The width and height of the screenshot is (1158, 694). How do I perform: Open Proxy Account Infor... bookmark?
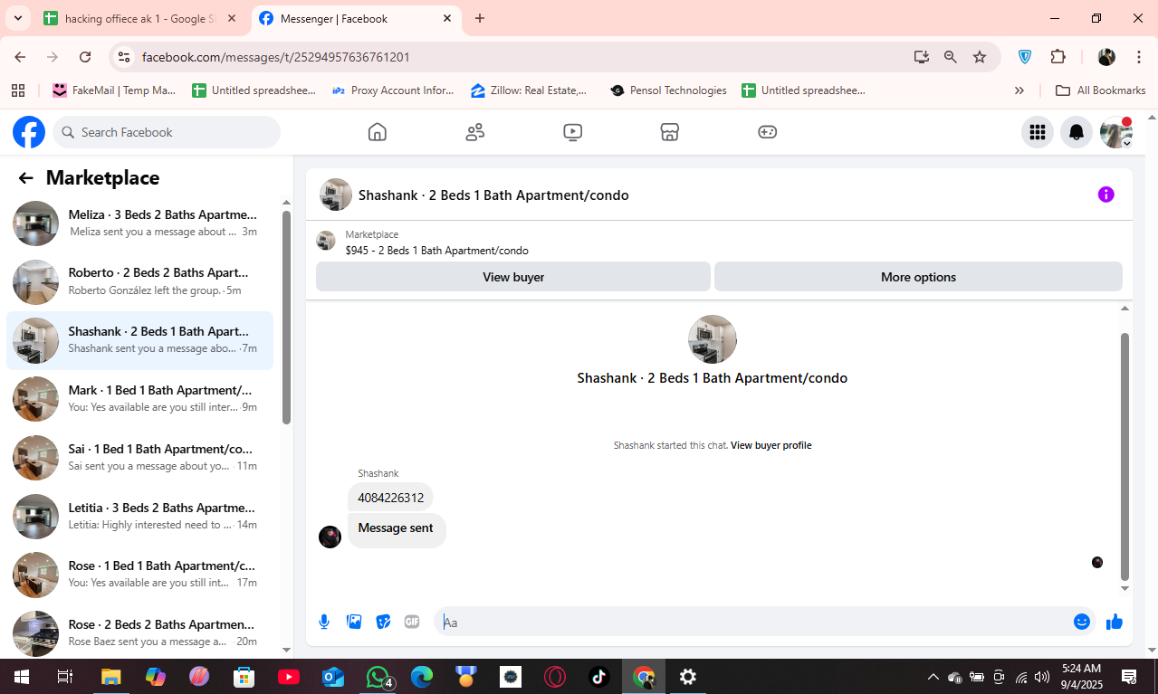coord(393,90)
